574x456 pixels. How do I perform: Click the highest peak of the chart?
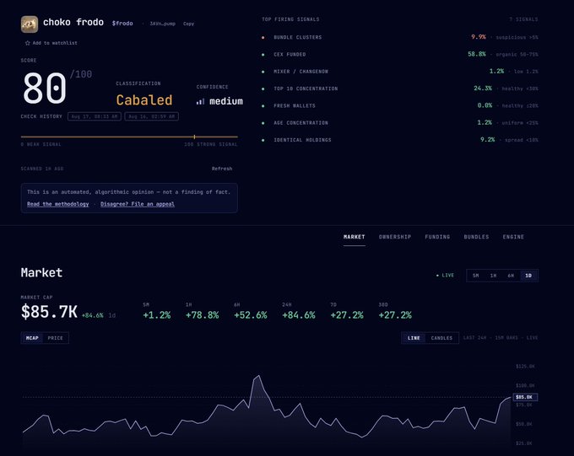259,376
